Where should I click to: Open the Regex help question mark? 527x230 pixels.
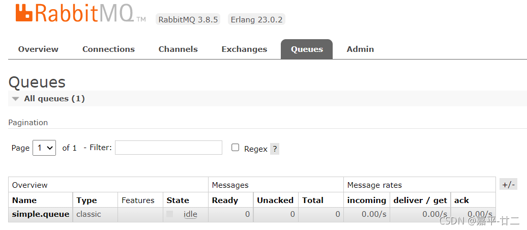(275, 149)
